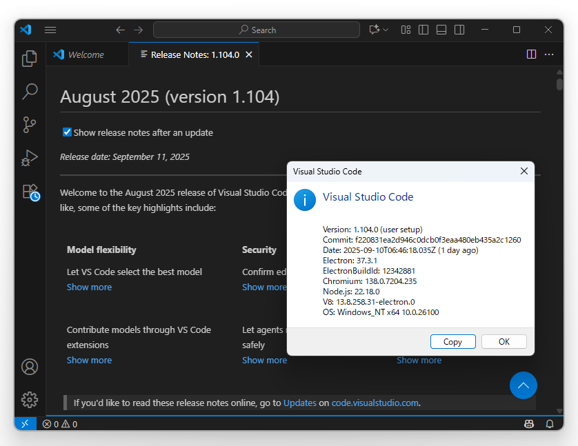This screenshot has height=446, width=578.
Task: Open the application hamburger menu
Action: 50,30
